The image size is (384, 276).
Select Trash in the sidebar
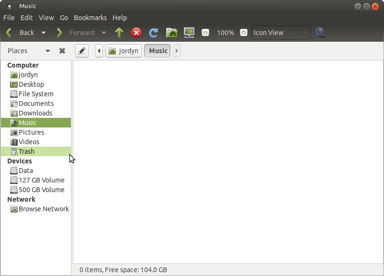pos(26,151)
